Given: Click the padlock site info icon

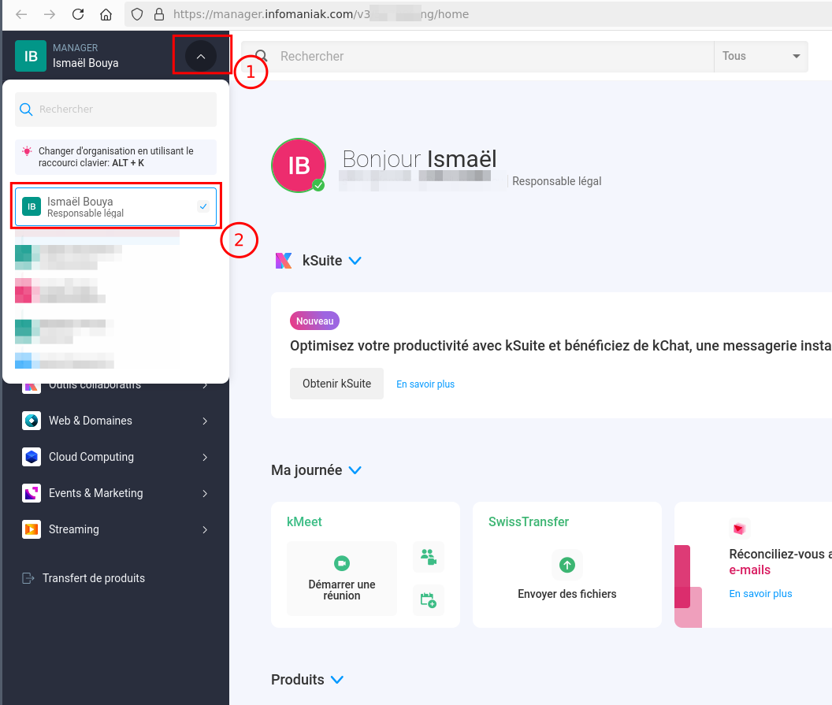Looking at the screenshot, I should [158, 14].
